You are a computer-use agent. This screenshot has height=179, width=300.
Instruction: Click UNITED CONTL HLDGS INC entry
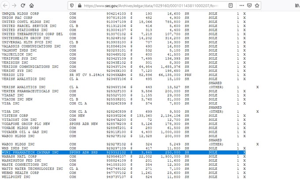point(26,22)
